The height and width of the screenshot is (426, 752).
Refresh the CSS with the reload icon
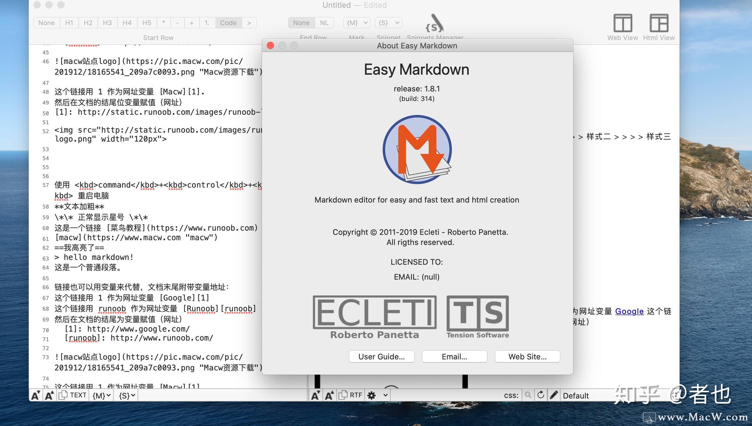coord(541,395)
